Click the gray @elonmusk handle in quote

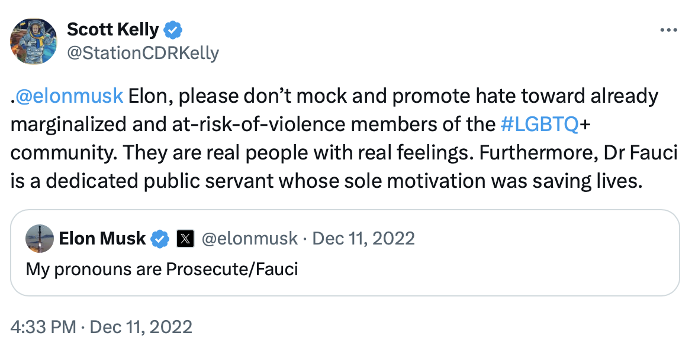tap(249, 239)
